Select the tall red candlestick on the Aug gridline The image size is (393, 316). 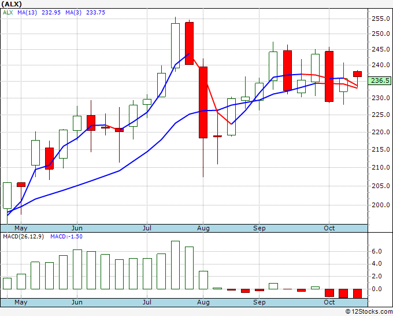coord(203,102)
